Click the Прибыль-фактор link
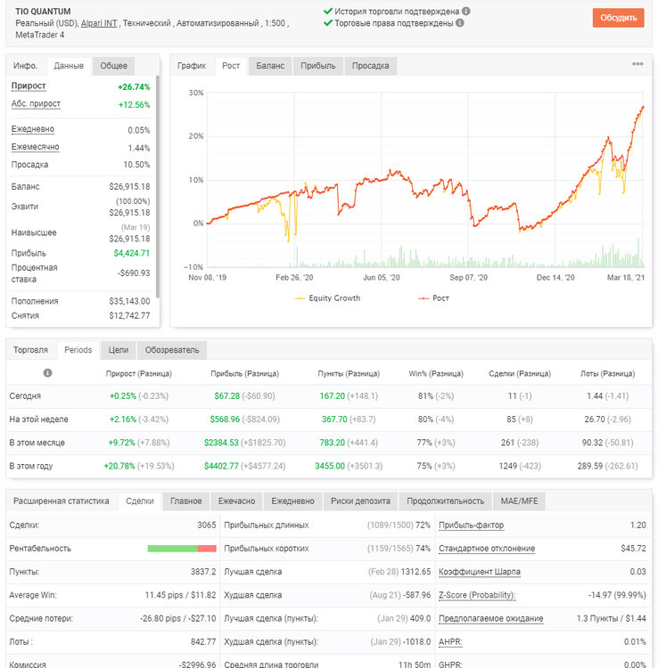This screenshot has width=658, height=668. point(472,525)
